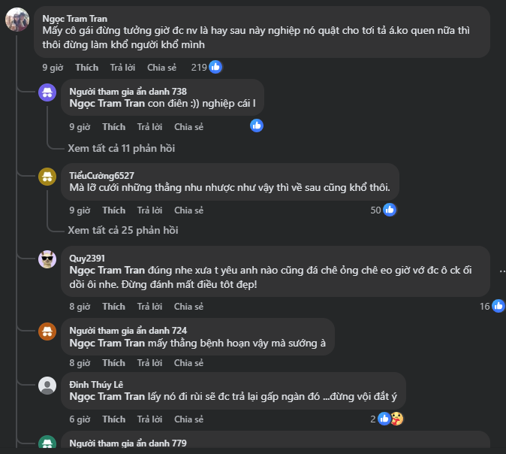Click the like reaction icon showing 219
The image size is (506, 454).
pos(215,67)
